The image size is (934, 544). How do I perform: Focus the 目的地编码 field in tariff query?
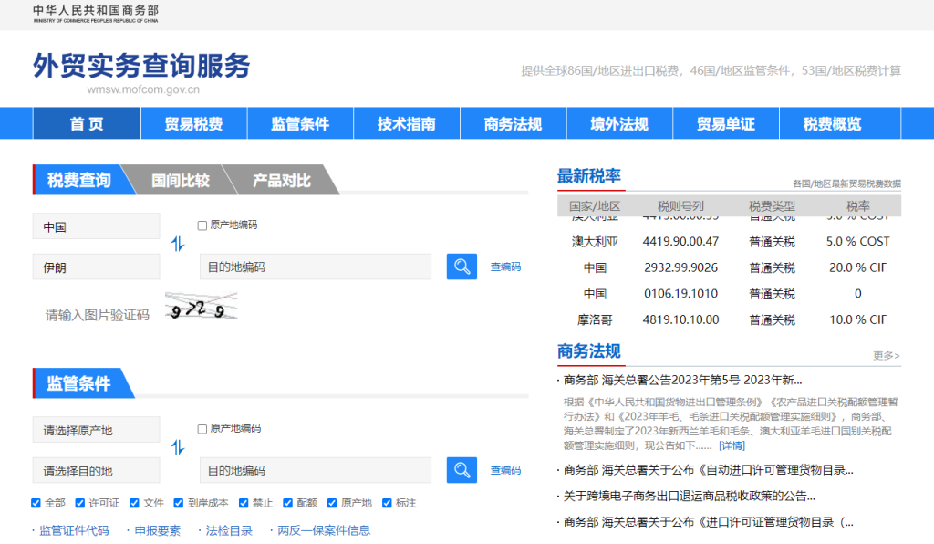315,267
